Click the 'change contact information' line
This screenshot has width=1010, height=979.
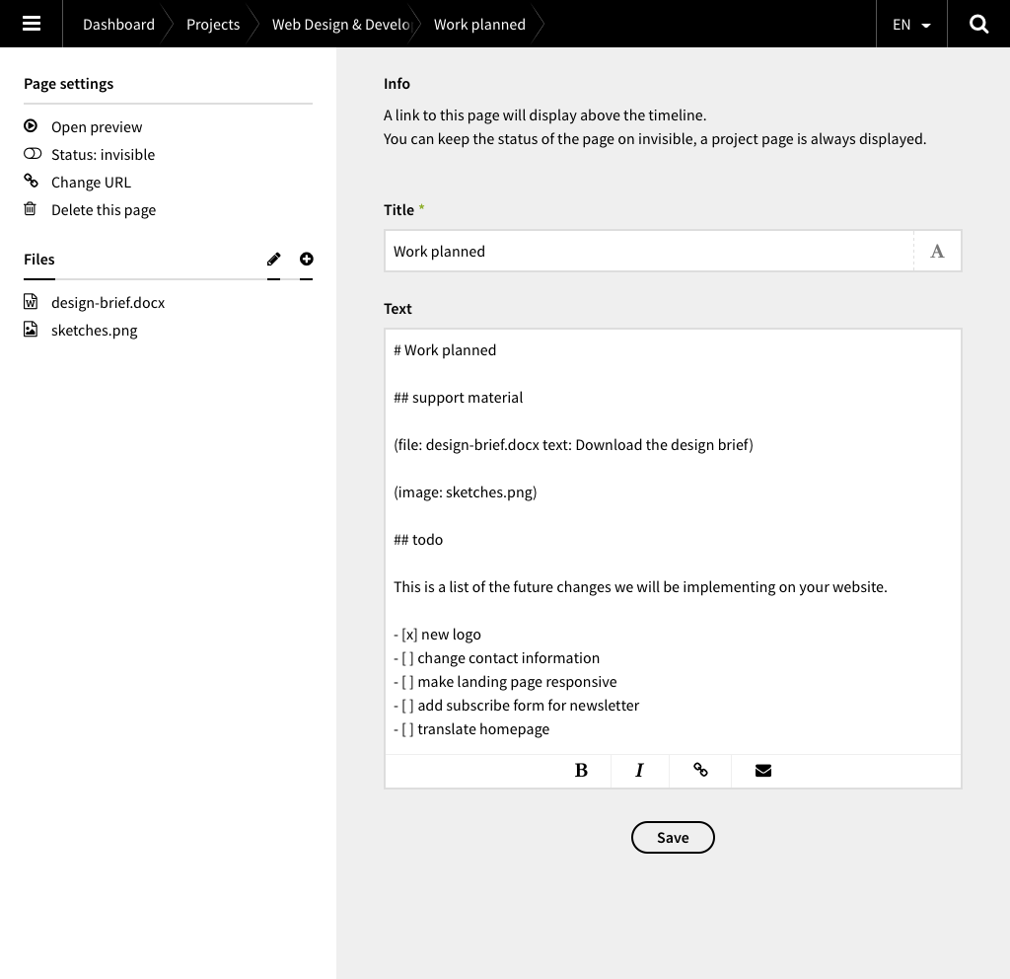[x=497, y=658]
